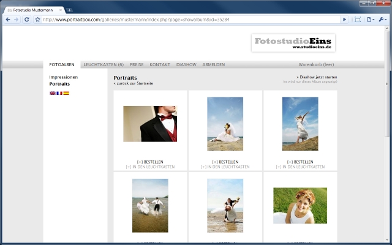Switch language to French flag
Viewport: 392px width, 245px height.
(x=59, y=93)
